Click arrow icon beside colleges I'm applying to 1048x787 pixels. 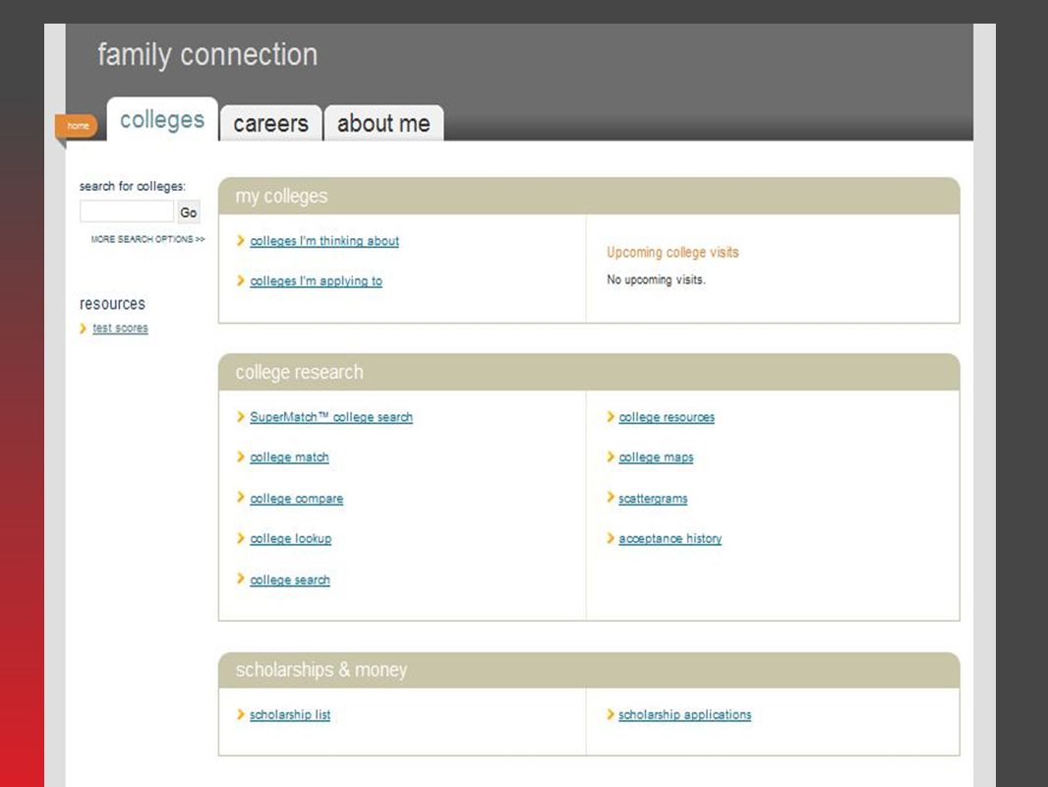pos(241,280)
